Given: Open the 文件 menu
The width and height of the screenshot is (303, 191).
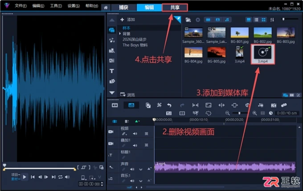Looking at the screenshot, I should click(x=20, y=6).
